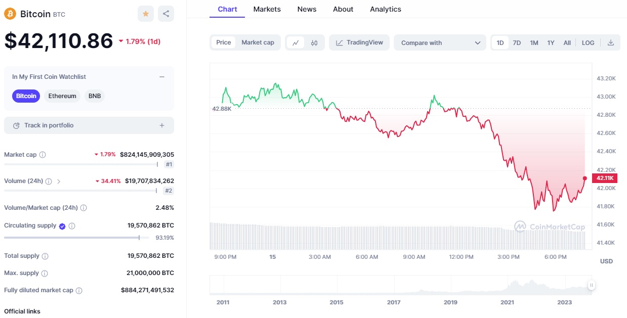Screen dimensions: 627x318
Task: Click the Volume (24h) rank progress bar
Action: pos(81,191)
